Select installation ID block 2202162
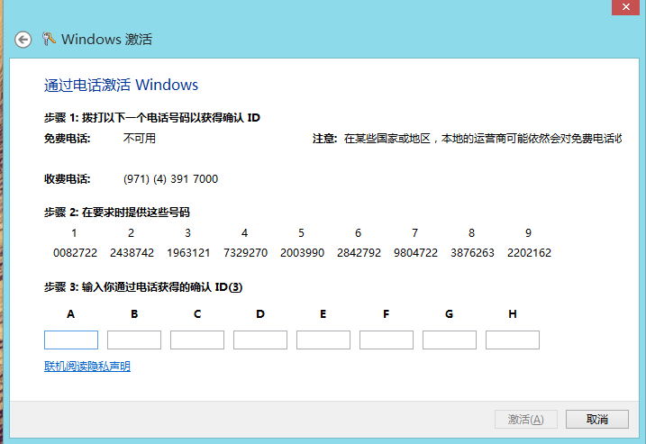This screenshot has height=444, width=646. point(529,252)
